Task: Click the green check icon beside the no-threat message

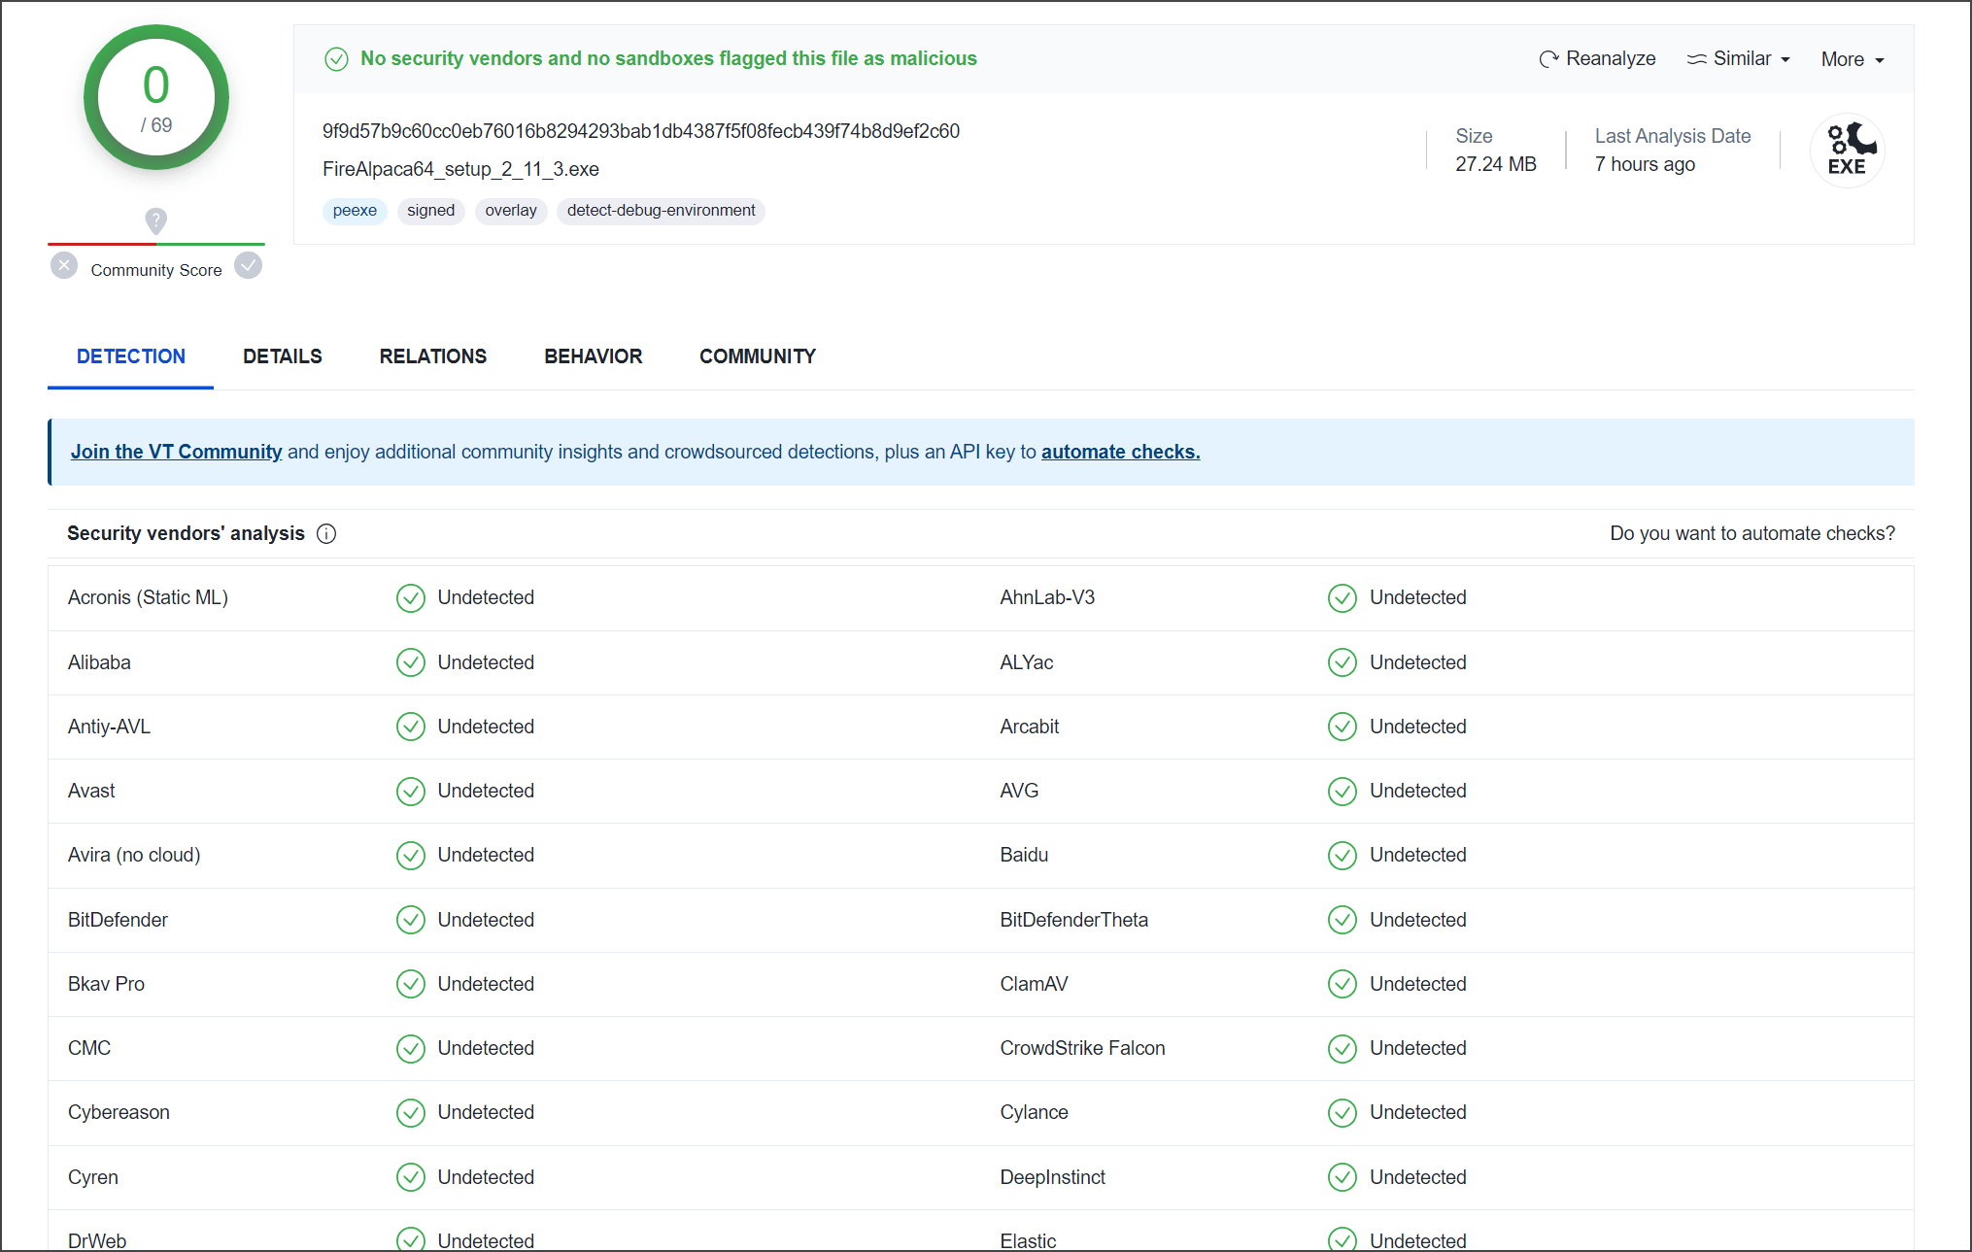Action: [x=336, y=59]
